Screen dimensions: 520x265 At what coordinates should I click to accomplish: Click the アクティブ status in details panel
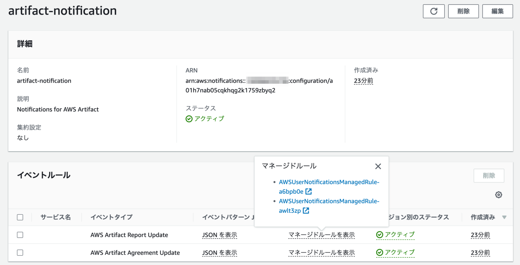[x=205, y=118]
